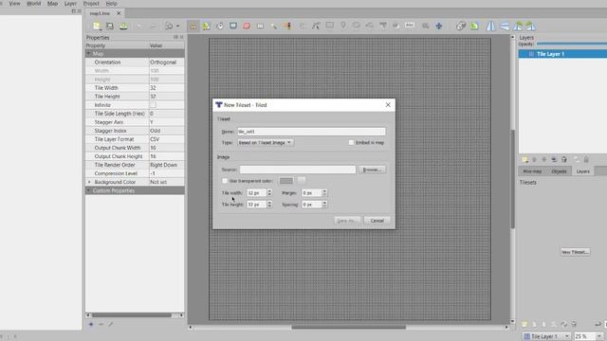Image resolution: width=607 pixels, height=341 pixels.
Task: Open the View menu
Action: (x=14, y=4)
